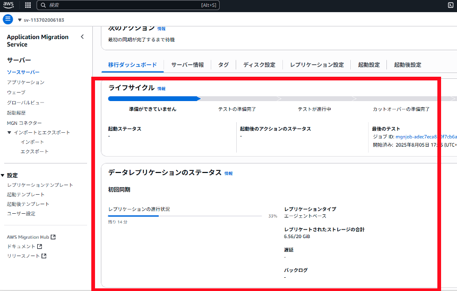457x291 pixels.
Task: Collapse the 設定 sidebar section
Action: point(2,176)
